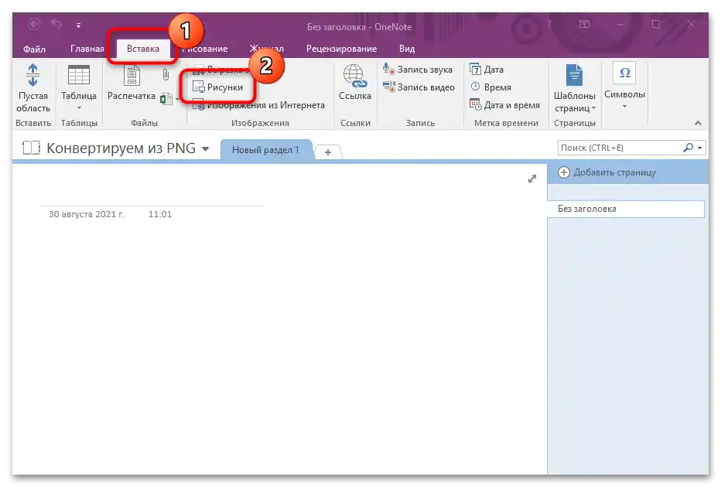Open the Quick Access Toolbar customize arrow

79,26
